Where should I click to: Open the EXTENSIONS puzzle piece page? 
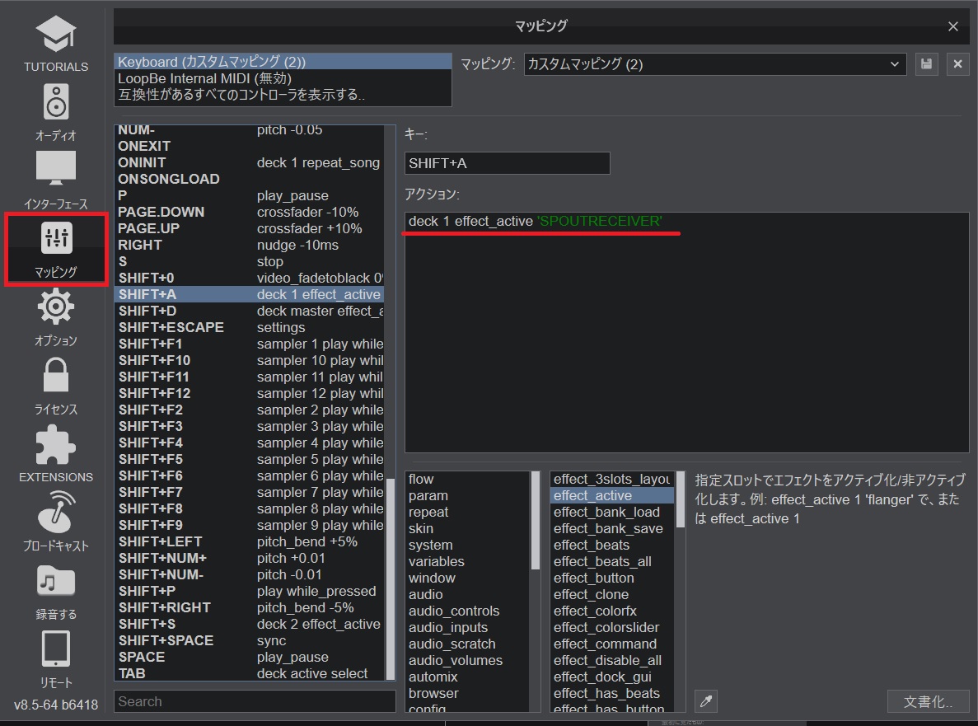point(55,445)
